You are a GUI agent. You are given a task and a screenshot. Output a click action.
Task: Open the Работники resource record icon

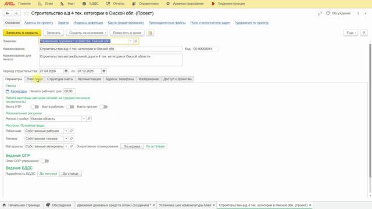point(71,131)
